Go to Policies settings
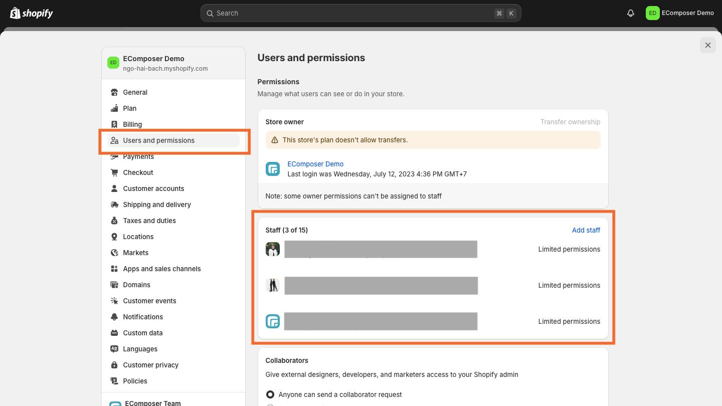The image size is (722, 406). click(x=173, y=381)
